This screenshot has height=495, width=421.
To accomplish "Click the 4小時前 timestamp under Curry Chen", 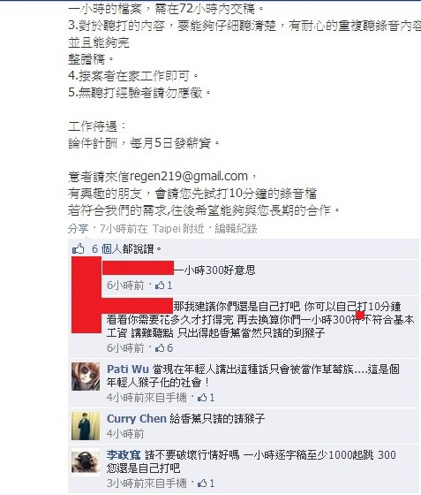I will pos(125,434).
